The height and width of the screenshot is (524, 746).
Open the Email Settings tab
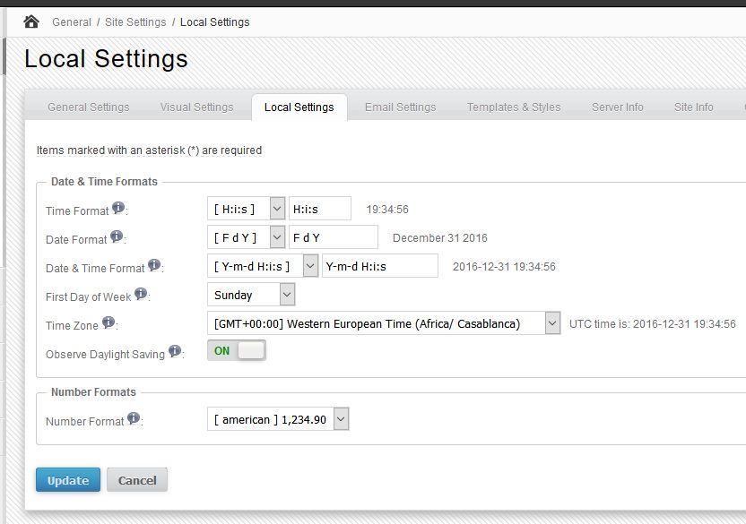pos(400,107)
